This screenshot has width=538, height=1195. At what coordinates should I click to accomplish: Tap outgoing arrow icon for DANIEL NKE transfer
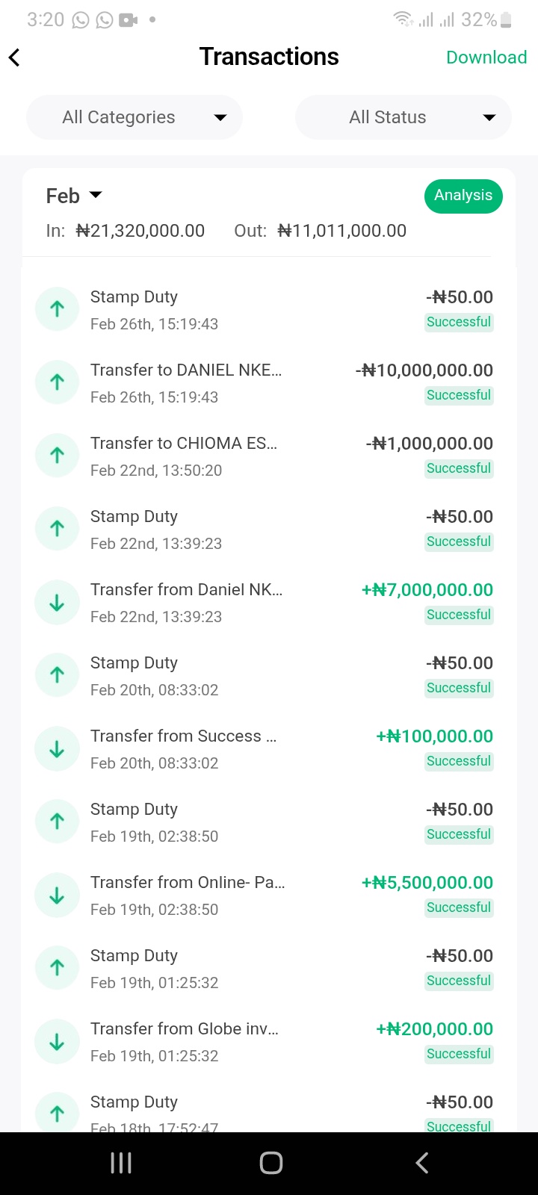click(x=57, y=382)
